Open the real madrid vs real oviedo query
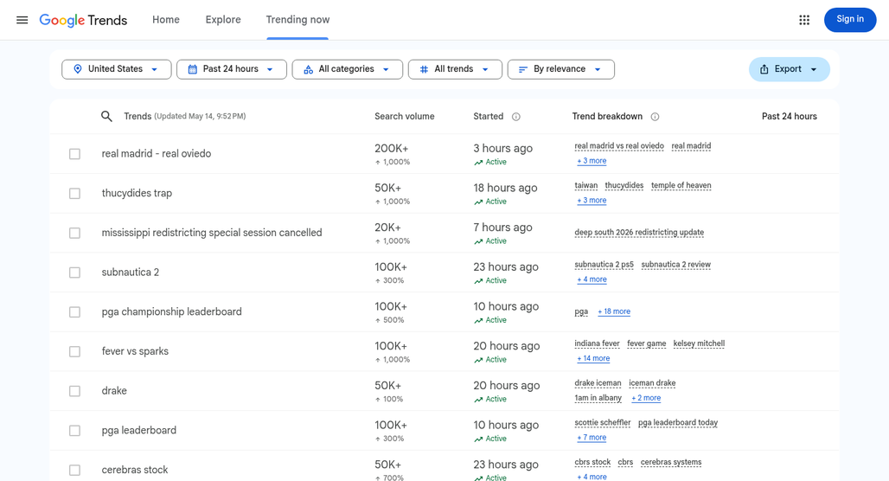This screenshot has height=481, width=889. [x=619, y=146]
